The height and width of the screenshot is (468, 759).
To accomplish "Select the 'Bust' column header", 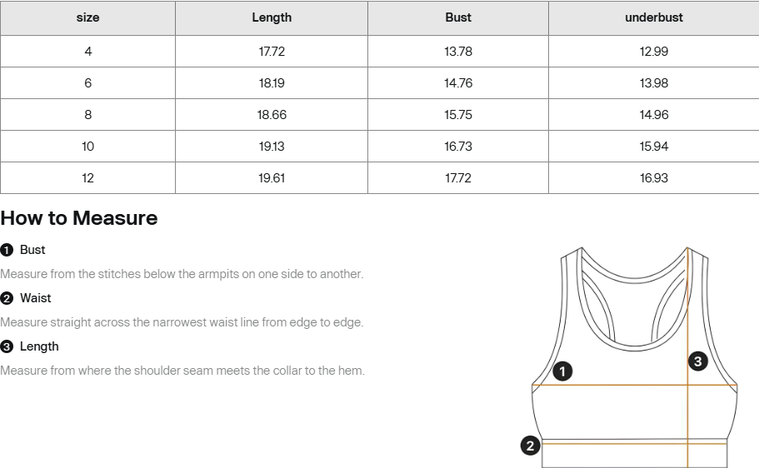I will click(x=458, y=18).
